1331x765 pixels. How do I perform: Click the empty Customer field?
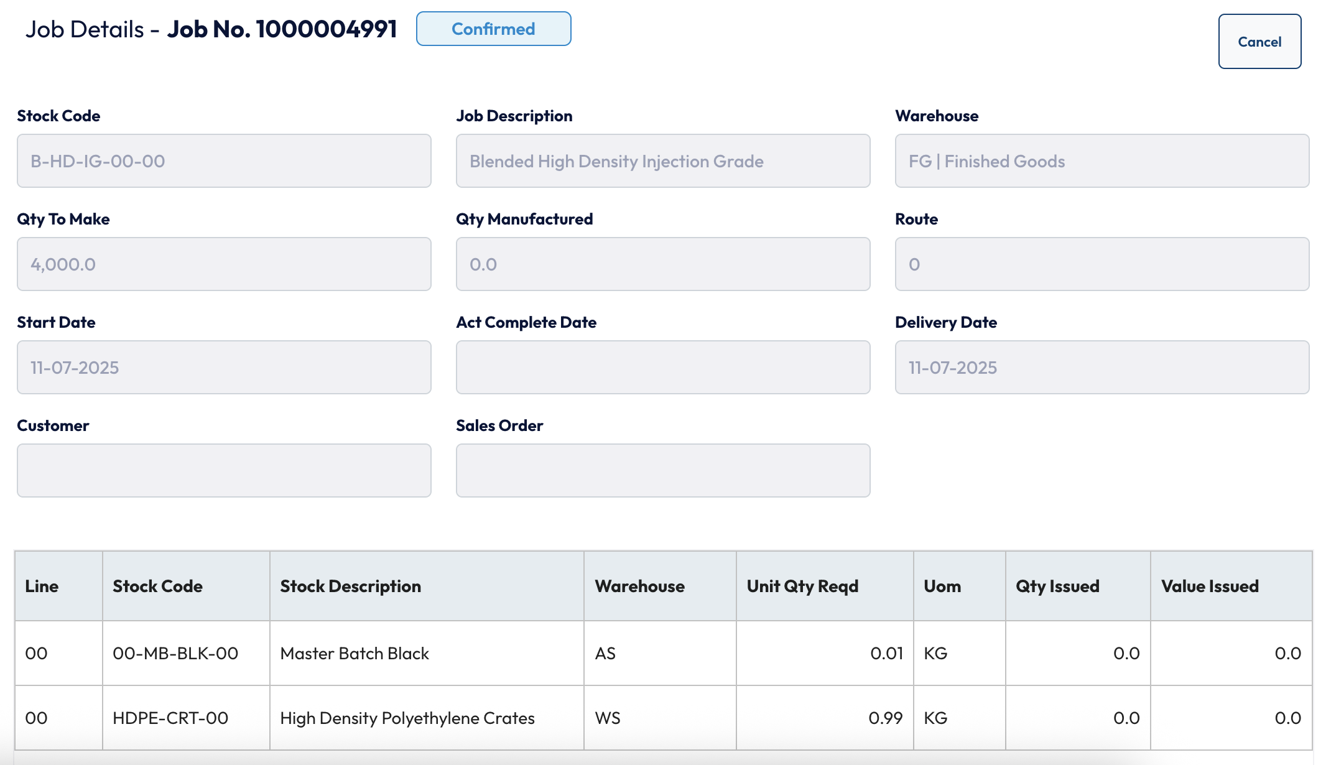(x=224, y=471)
